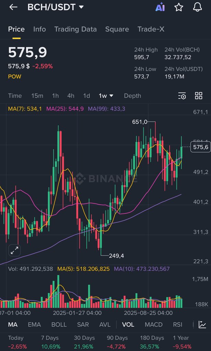Open the Trade-X tab
This screenshot has width=211, height=351.
coord(151,29)
